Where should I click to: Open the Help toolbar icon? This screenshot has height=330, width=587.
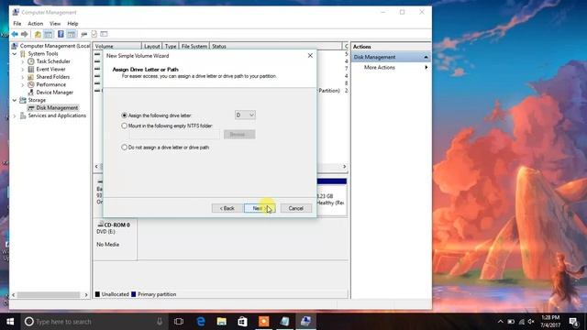61,34
